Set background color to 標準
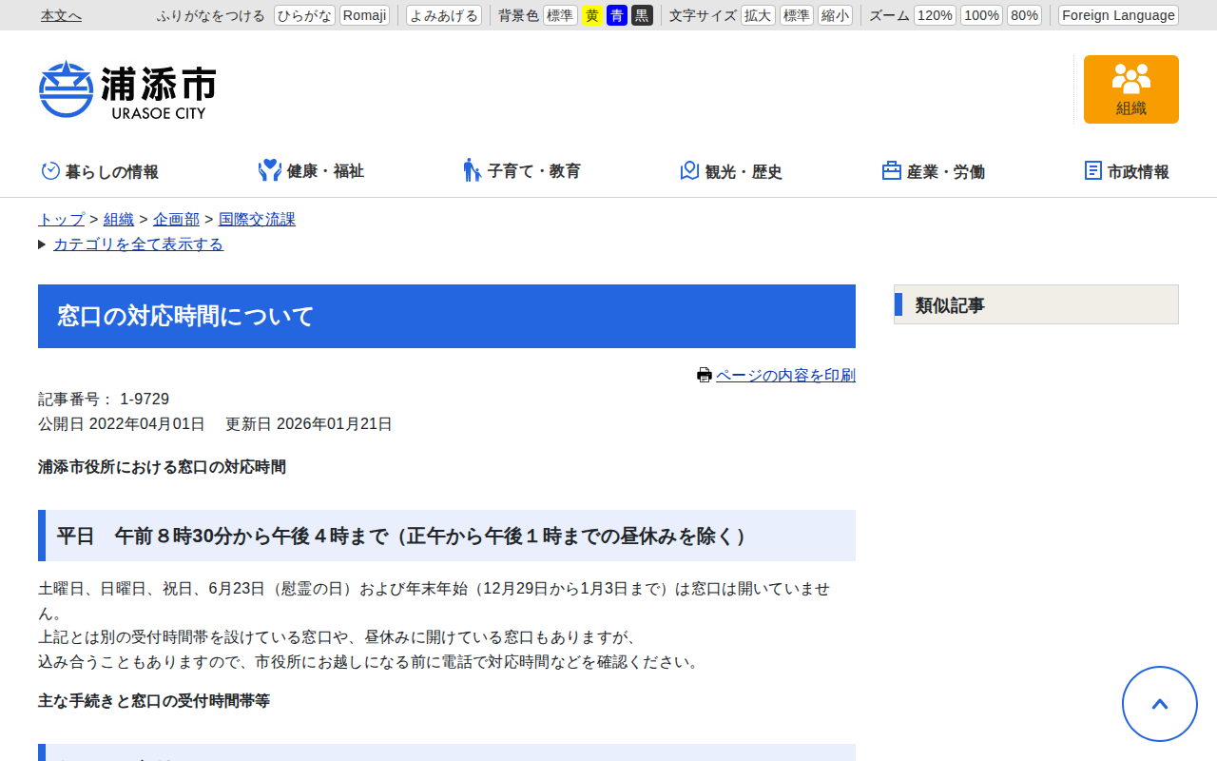 (x=560, y=15)
